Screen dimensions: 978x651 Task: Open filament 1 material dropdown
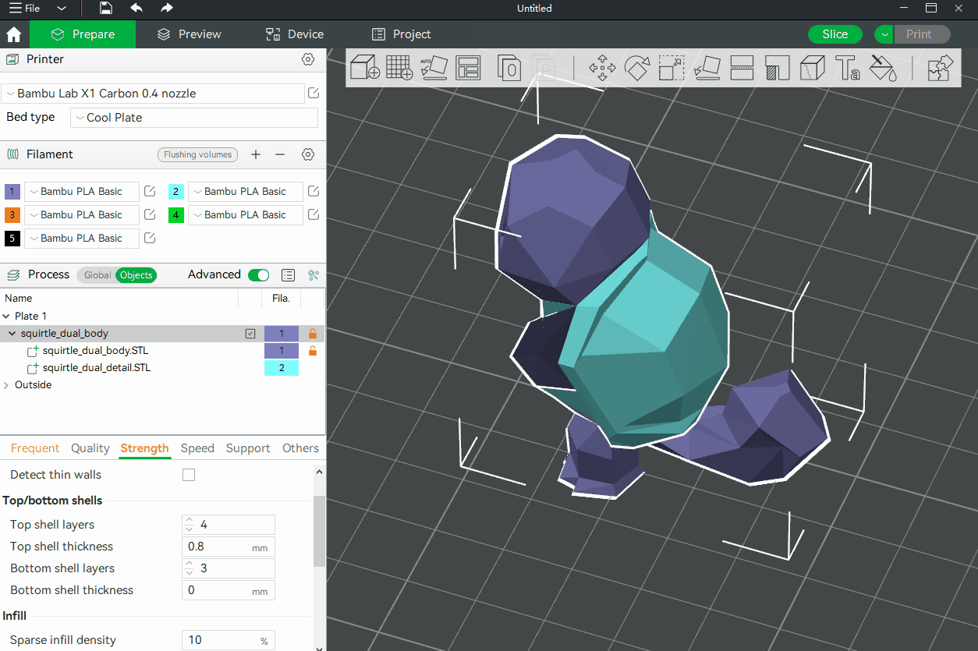(82, 191)
